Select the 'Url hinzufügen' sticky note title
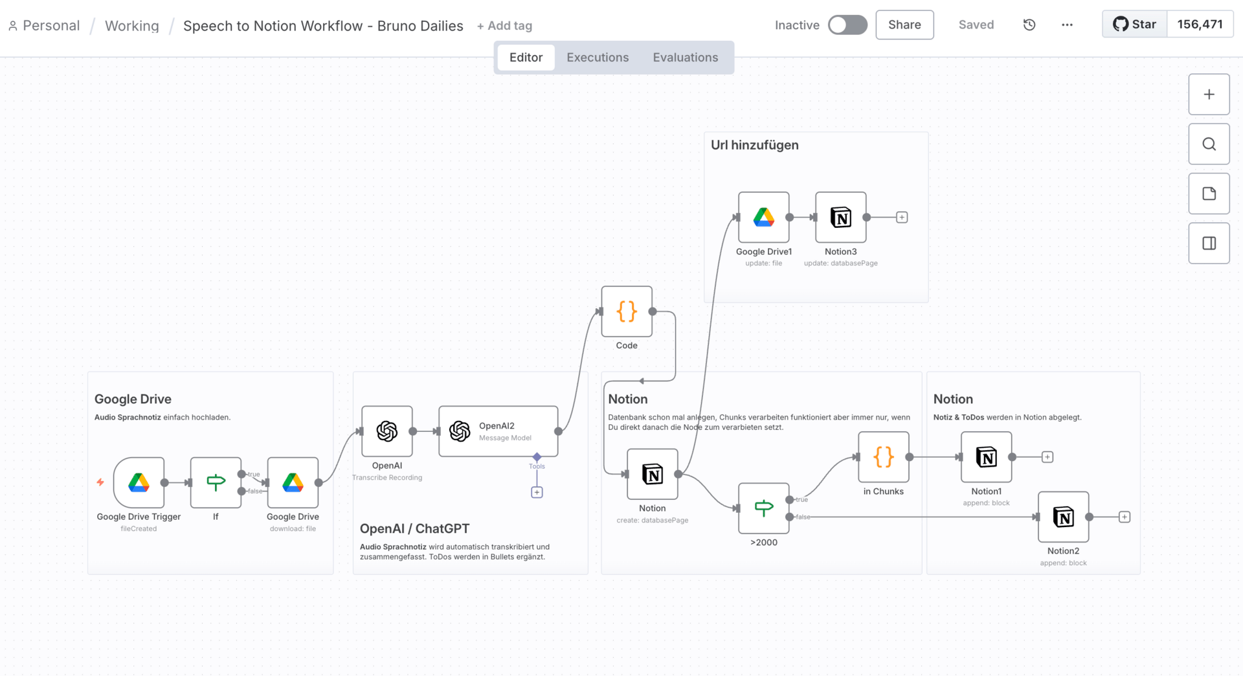This screenshot has width=1243, height=676. coord(755,145)
